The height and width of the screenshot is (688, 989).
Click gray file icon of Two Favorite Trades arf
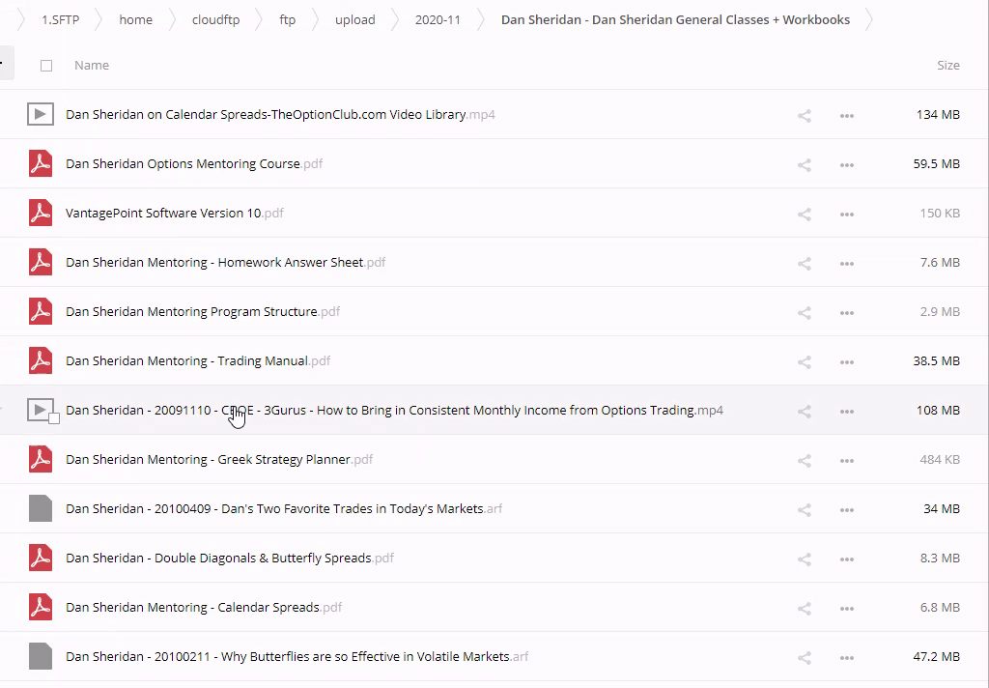(40, 508)
